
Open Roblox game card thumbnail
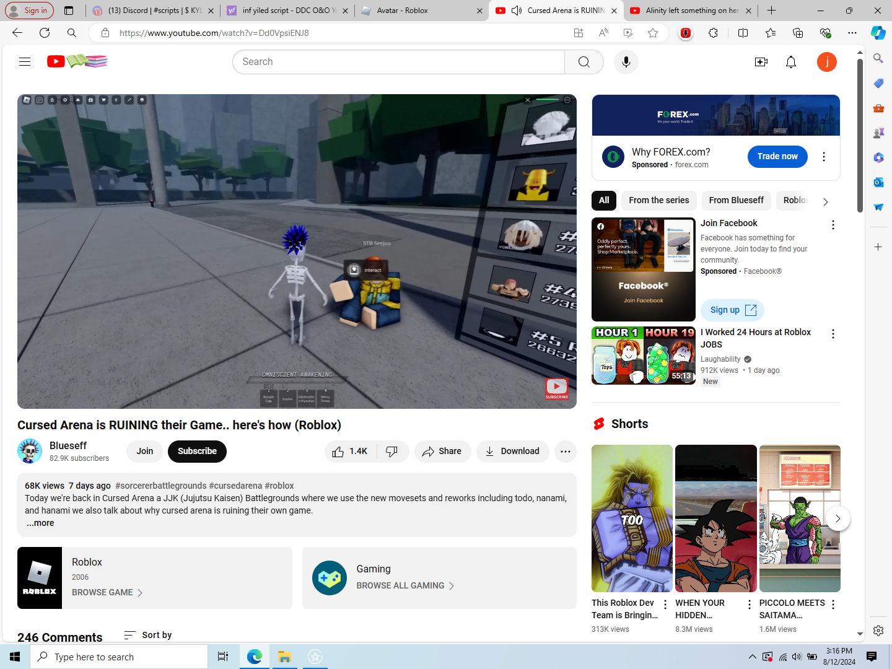(40, 578)
